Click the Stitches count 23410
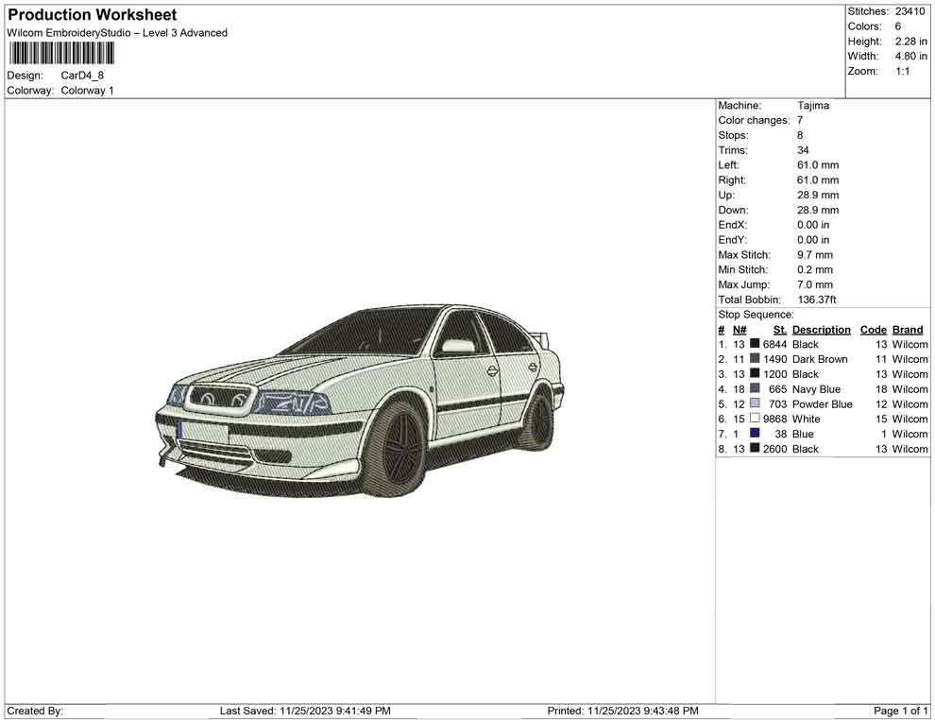 pyautogui.click(x=909, y=11)
